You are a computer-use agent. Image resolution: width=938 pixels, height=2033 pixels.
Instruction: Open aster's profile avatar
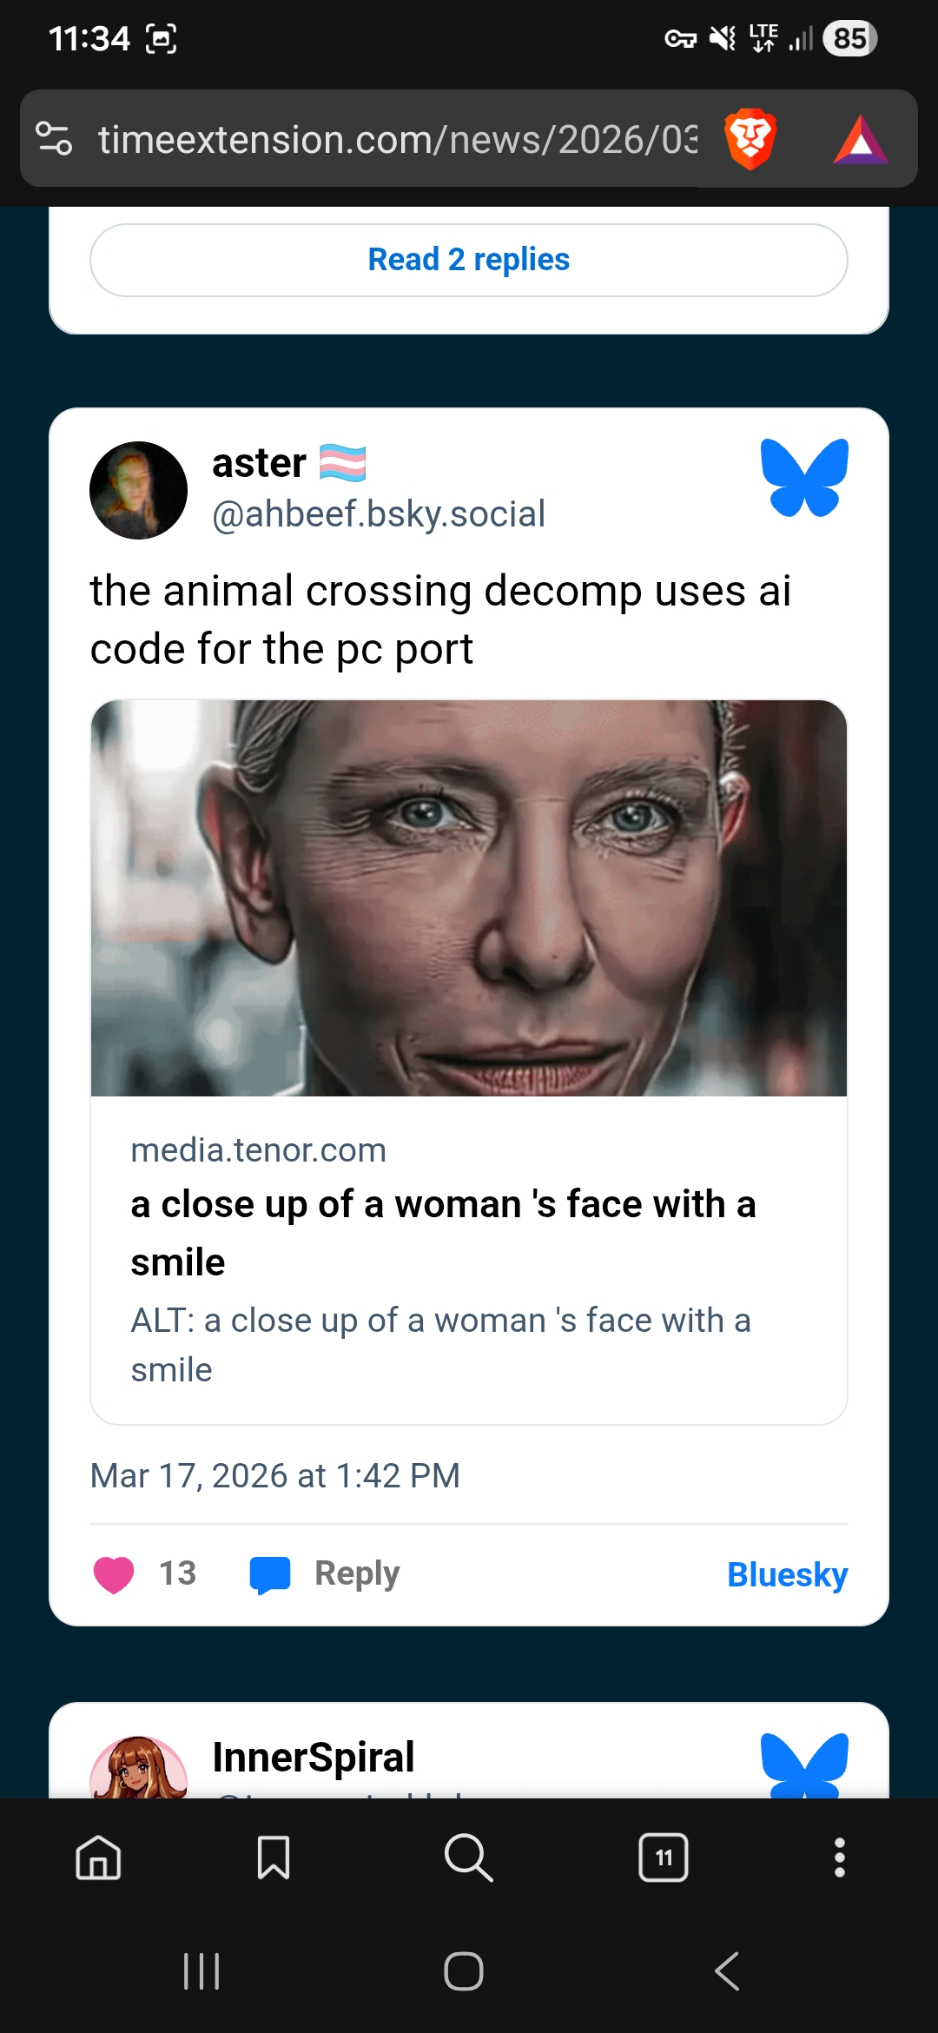point(138,490)
